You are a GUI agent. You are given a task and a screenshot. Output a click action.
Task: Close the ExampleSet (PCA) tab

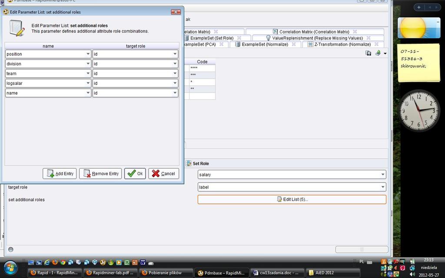221,44
